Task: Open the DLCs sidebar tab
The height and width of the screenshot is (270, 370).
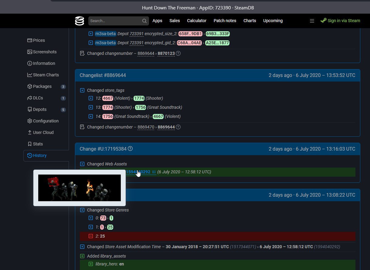Action: tap(46, 98)
